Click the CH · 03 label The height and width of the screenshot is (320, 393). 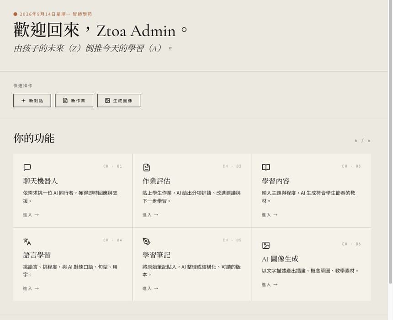[x=351, y=166]
